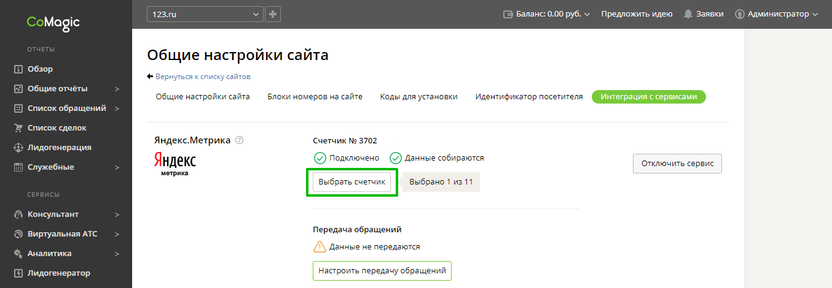Click the Подключено green check icon

tap(320, 158)
